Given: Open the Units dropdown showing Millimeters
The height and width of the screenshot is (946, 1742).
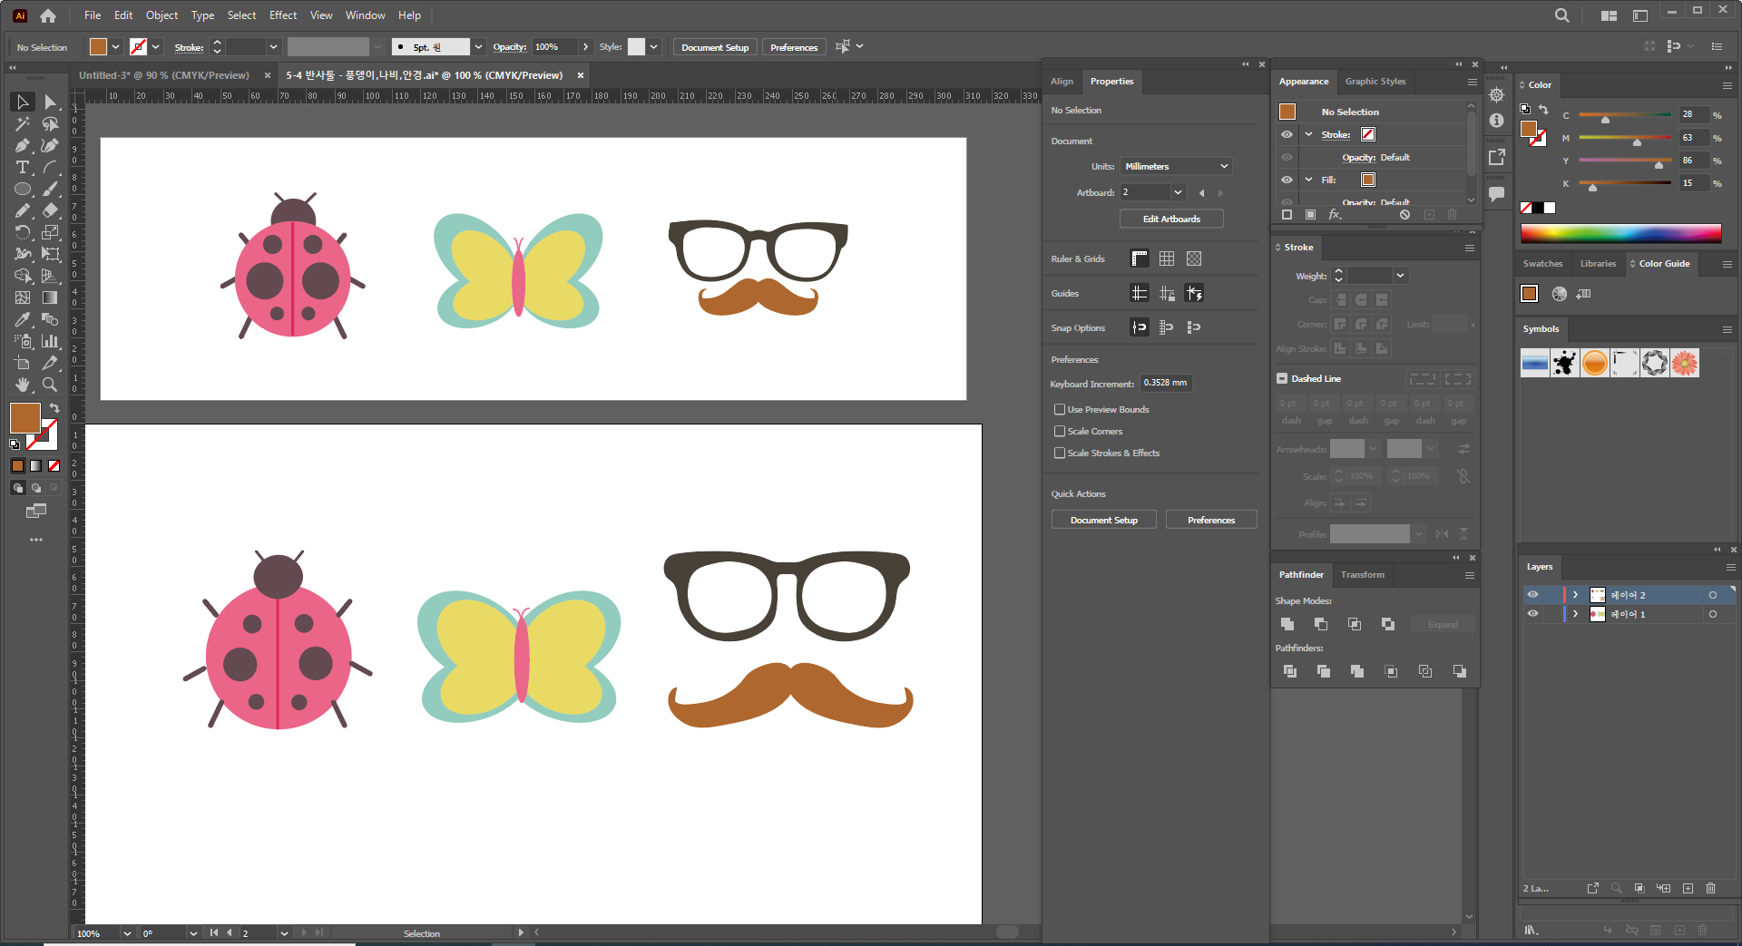Looking at the screenshot, I should click(1176, 166).
